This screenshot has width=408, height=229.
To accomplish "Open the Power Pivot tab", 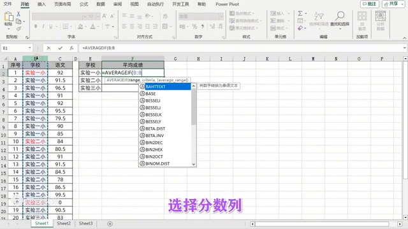I will pos(227,4).
